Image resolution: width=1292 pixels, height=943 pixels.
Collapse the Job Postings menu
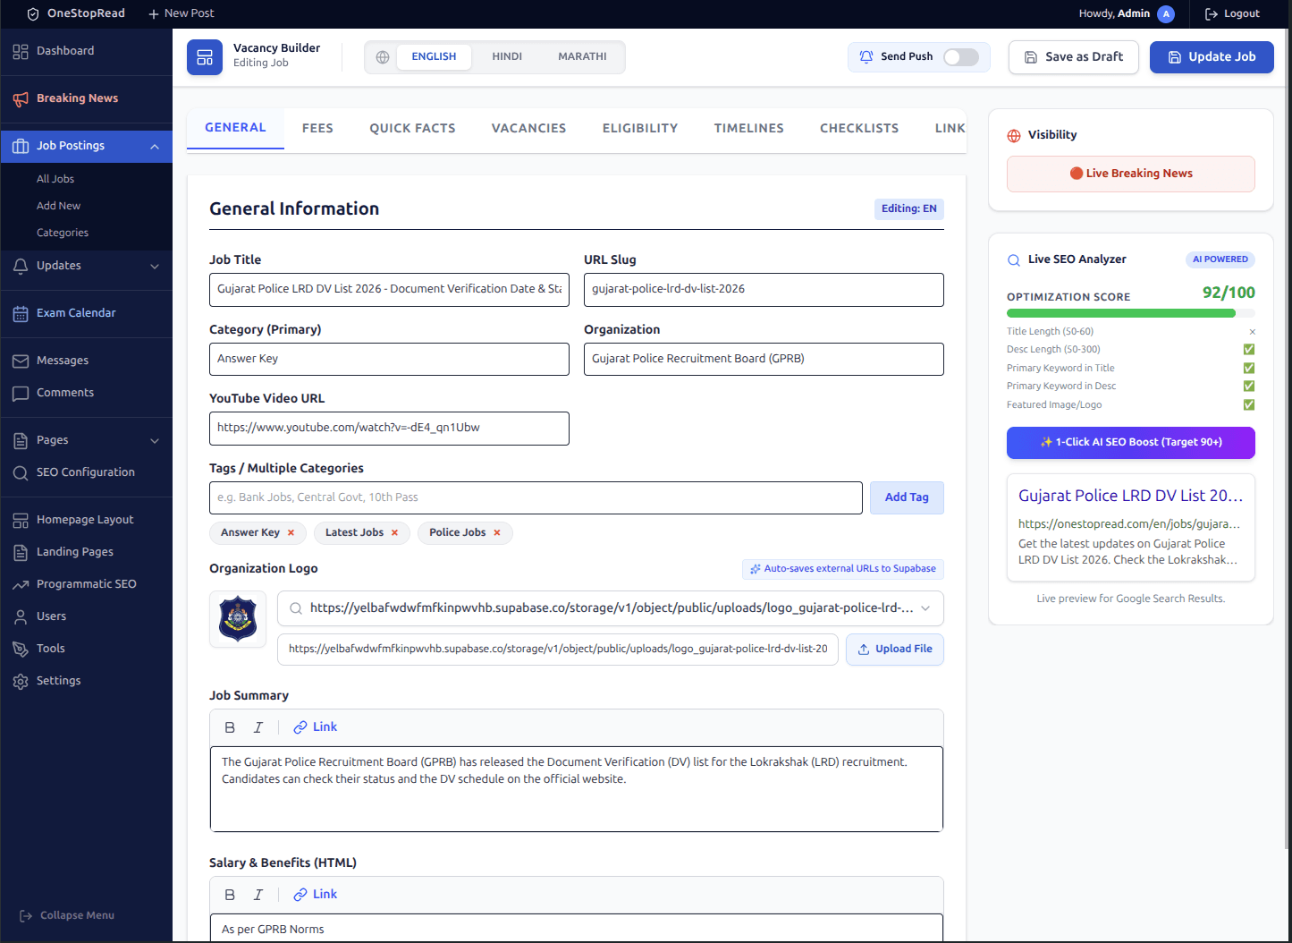coord(155,147)
